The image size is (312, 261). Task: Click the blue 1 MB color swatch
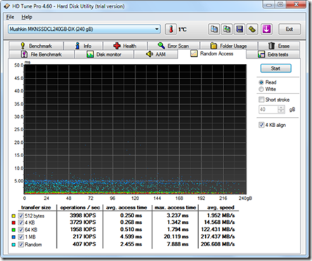point(13,237)
